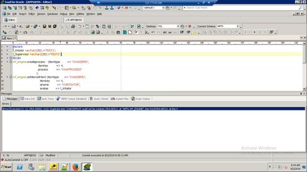307x172 pixels.
Task: Click the Open file folder icon
Action: pos(27,26)
